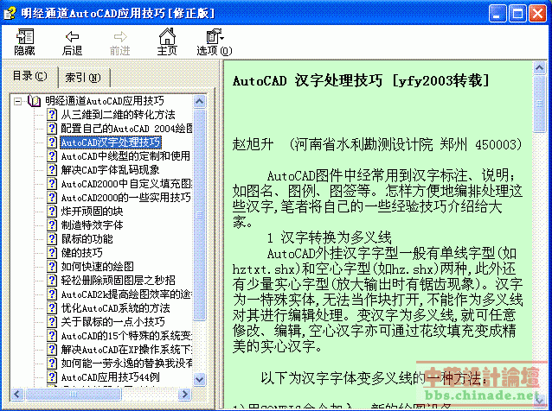
Task: Open topic 如何能一劳永逸的替换我没有
Action: [x=126, y=364]
